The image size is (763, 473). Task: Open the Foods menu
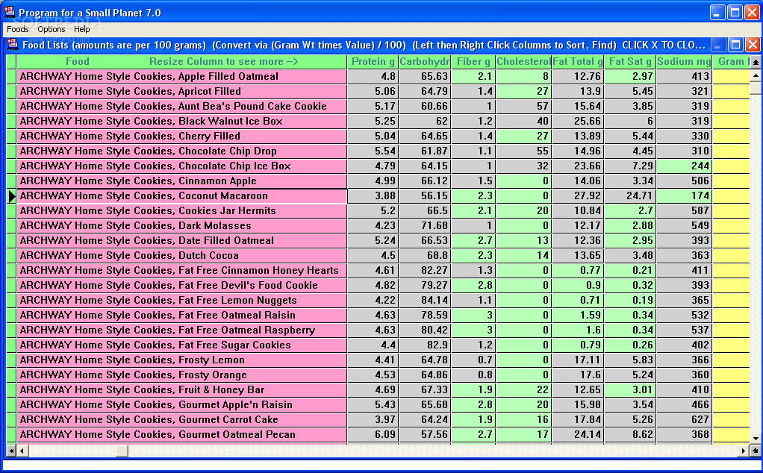17,29
